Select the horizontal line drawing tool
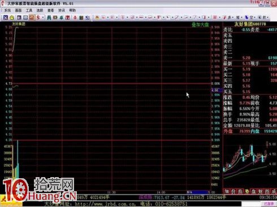 [x=141, y=17]
